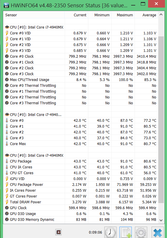Select the GPU D3D Memory Dynamic row
The width and height of the screenshot is (167, 238).
coord(81,219)
